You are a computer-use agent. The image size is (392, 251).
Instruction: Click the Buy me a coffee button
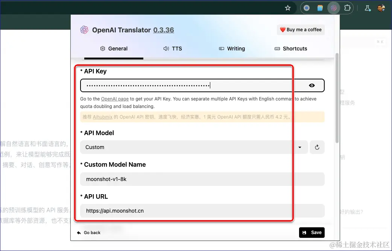pyautogui.click(x=301, y=30)
